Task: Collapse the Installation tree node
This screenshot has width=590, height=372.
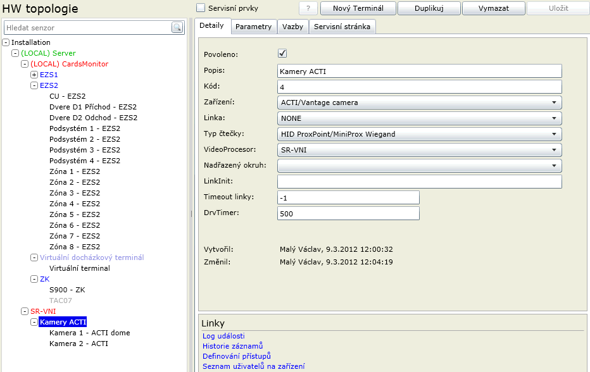Action: click(6, 42)
